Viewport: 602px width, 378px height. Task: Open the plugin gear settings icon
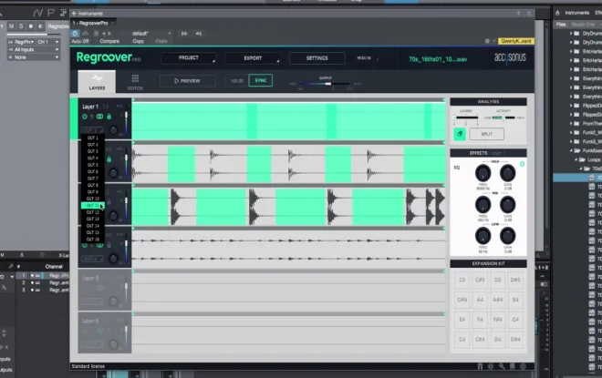487,41
